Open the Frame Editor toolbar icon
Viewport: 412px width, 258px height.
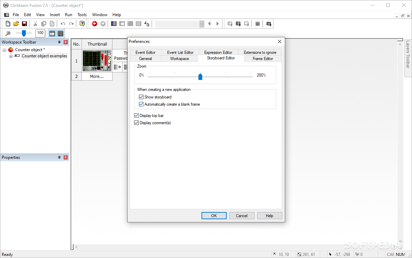point(122,24)
